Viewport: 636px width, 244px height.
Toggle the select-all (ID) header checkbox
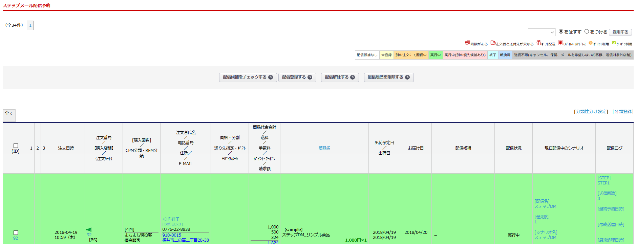pyautogui.click(x=16, y=146)
